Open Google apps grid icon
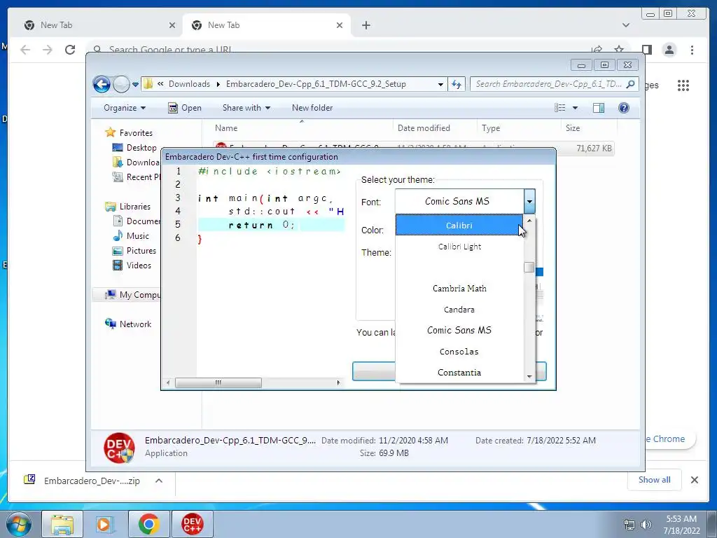717x538 pixels. coord(683,85)
